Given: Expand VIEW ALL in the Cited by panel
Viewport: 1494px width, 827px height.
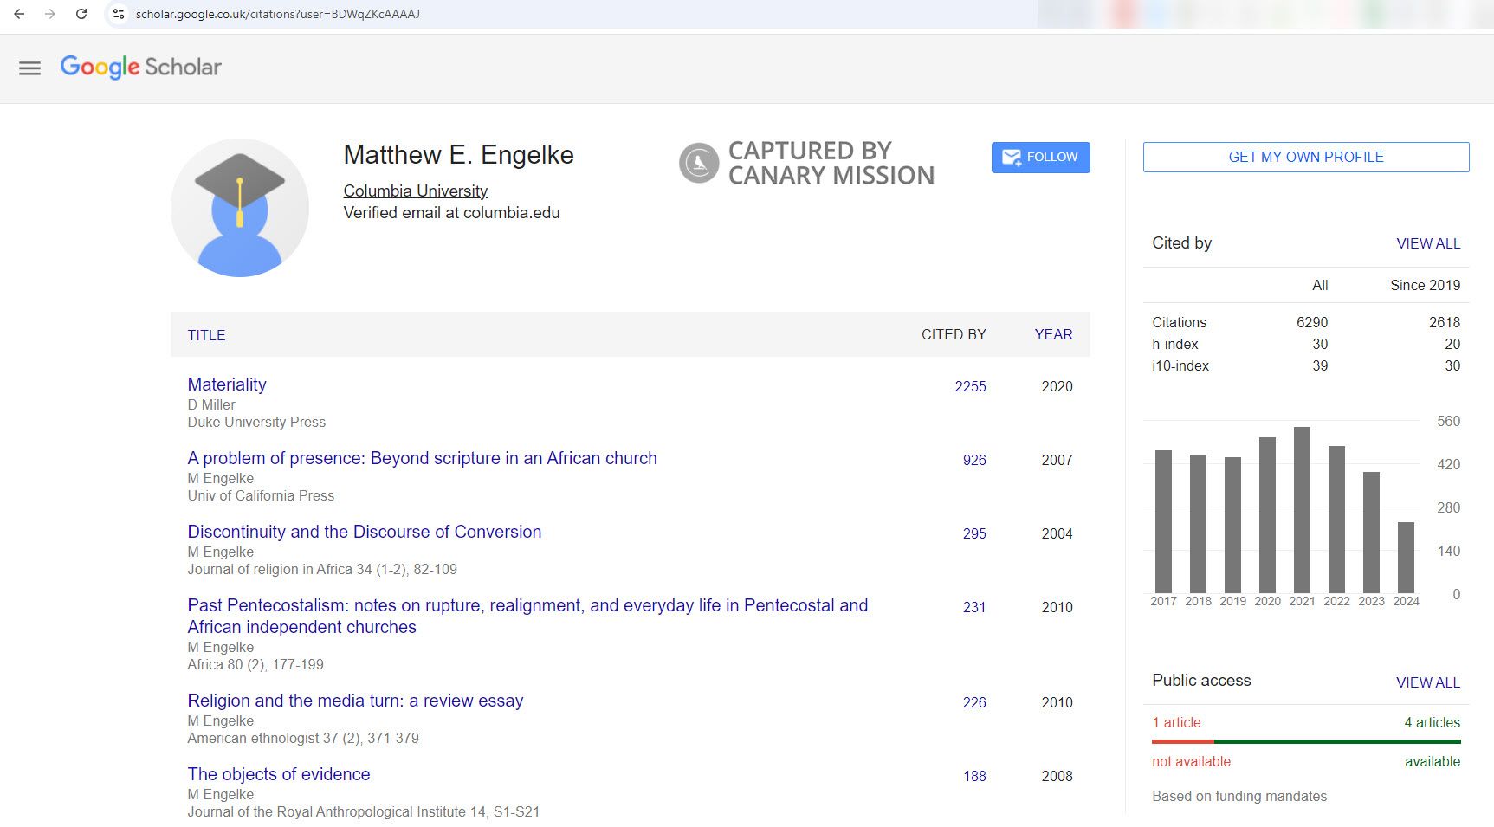Looking at the screenshot, I should (x=1427, y=243).
